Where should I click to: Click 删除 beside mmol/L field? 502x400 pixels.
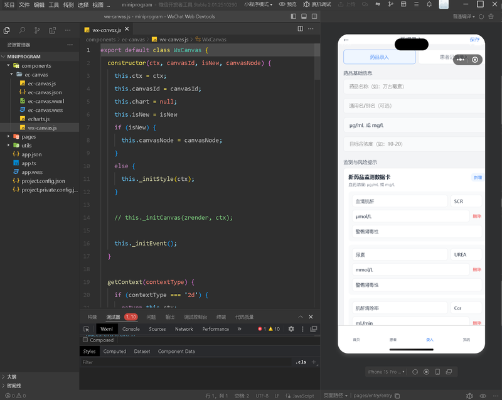[x=477, y=269]
